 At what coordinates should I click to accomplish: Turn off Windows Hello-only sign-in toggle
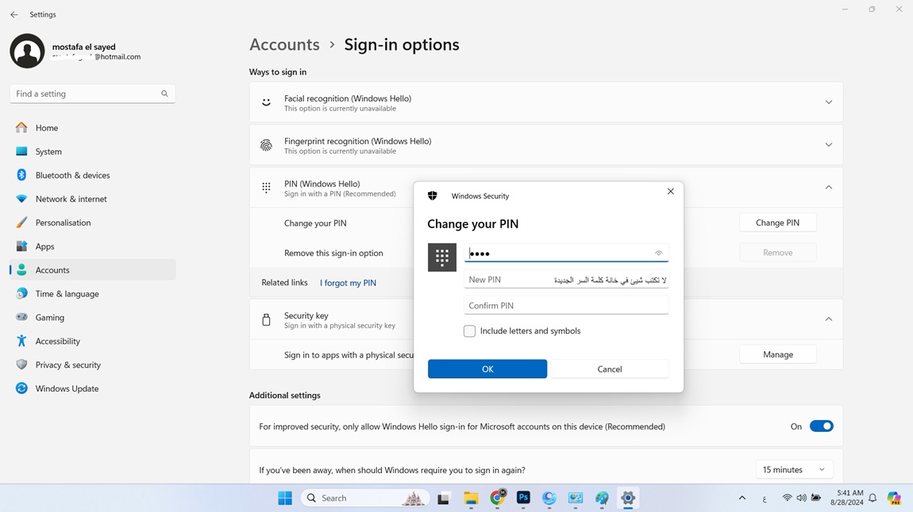click(x=821, y=426)
